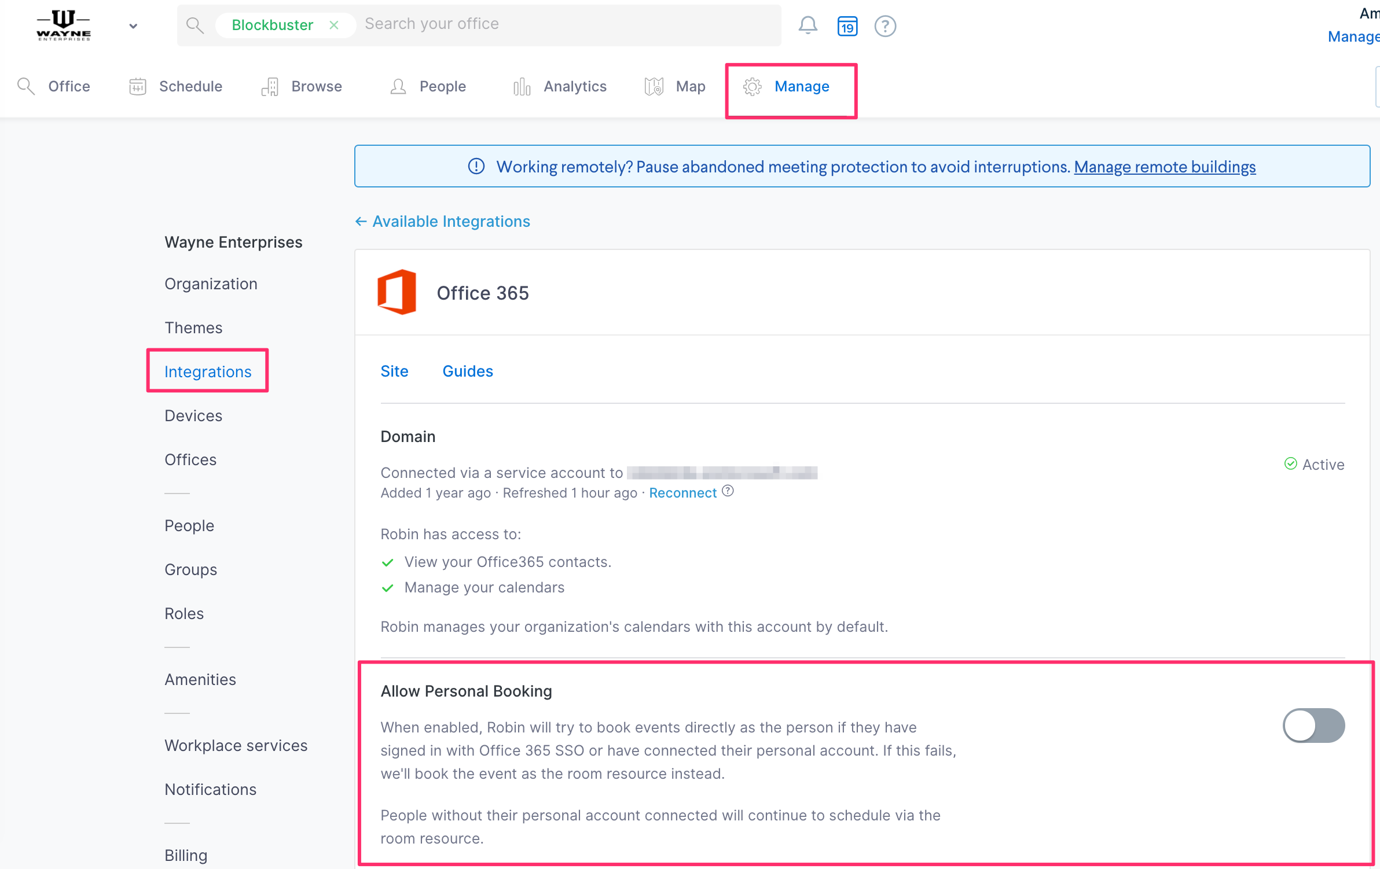Screen dimensions: 1380x869
Task: Click the Wayne Enterprises sidebar heading
Action: point(233,242)
